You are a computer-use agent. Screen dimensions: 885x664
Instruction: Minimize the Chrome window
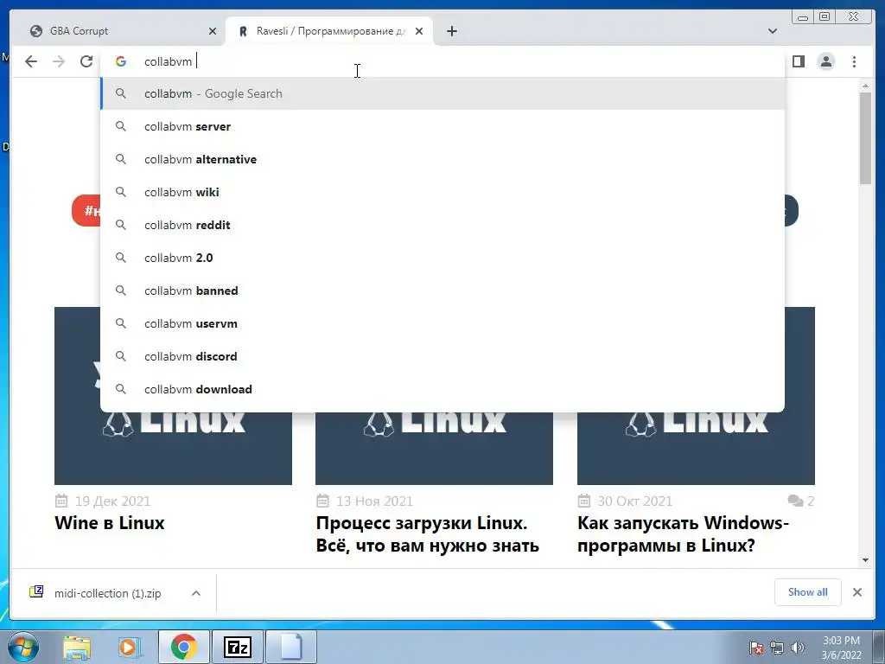[x=803, y=17]
